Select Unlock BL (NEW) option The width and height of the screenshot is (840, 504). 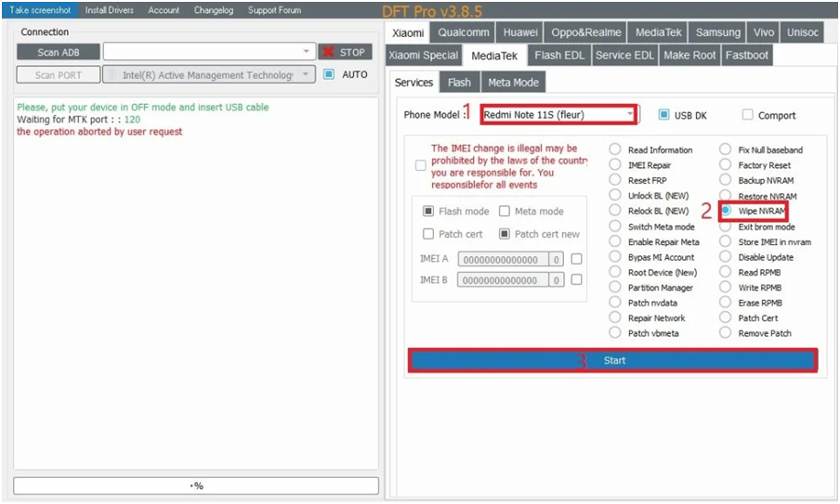click(x=615, y=195)
